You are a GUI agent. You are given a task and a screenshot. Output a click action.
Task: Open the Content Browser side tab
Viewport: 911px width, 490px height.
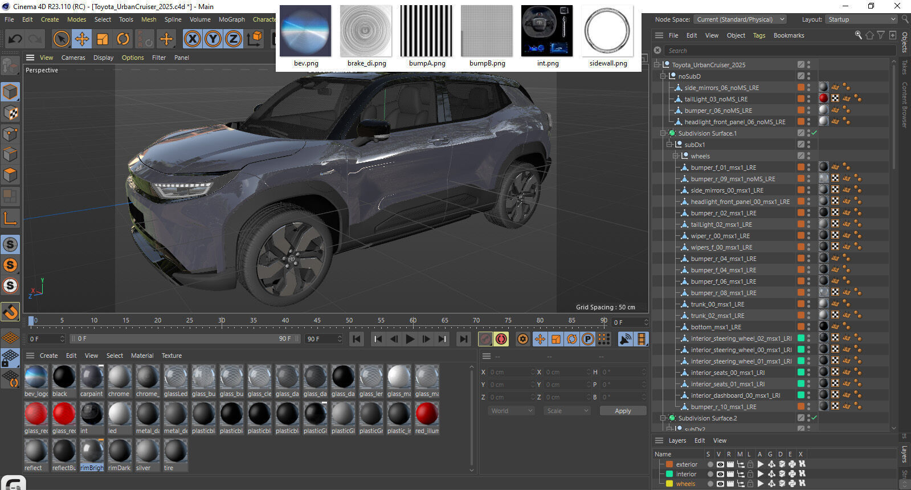click(x=904, y=105)
